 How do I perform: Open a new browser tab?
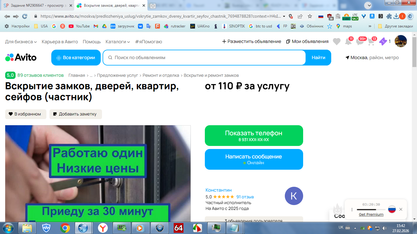pos(153,5)
